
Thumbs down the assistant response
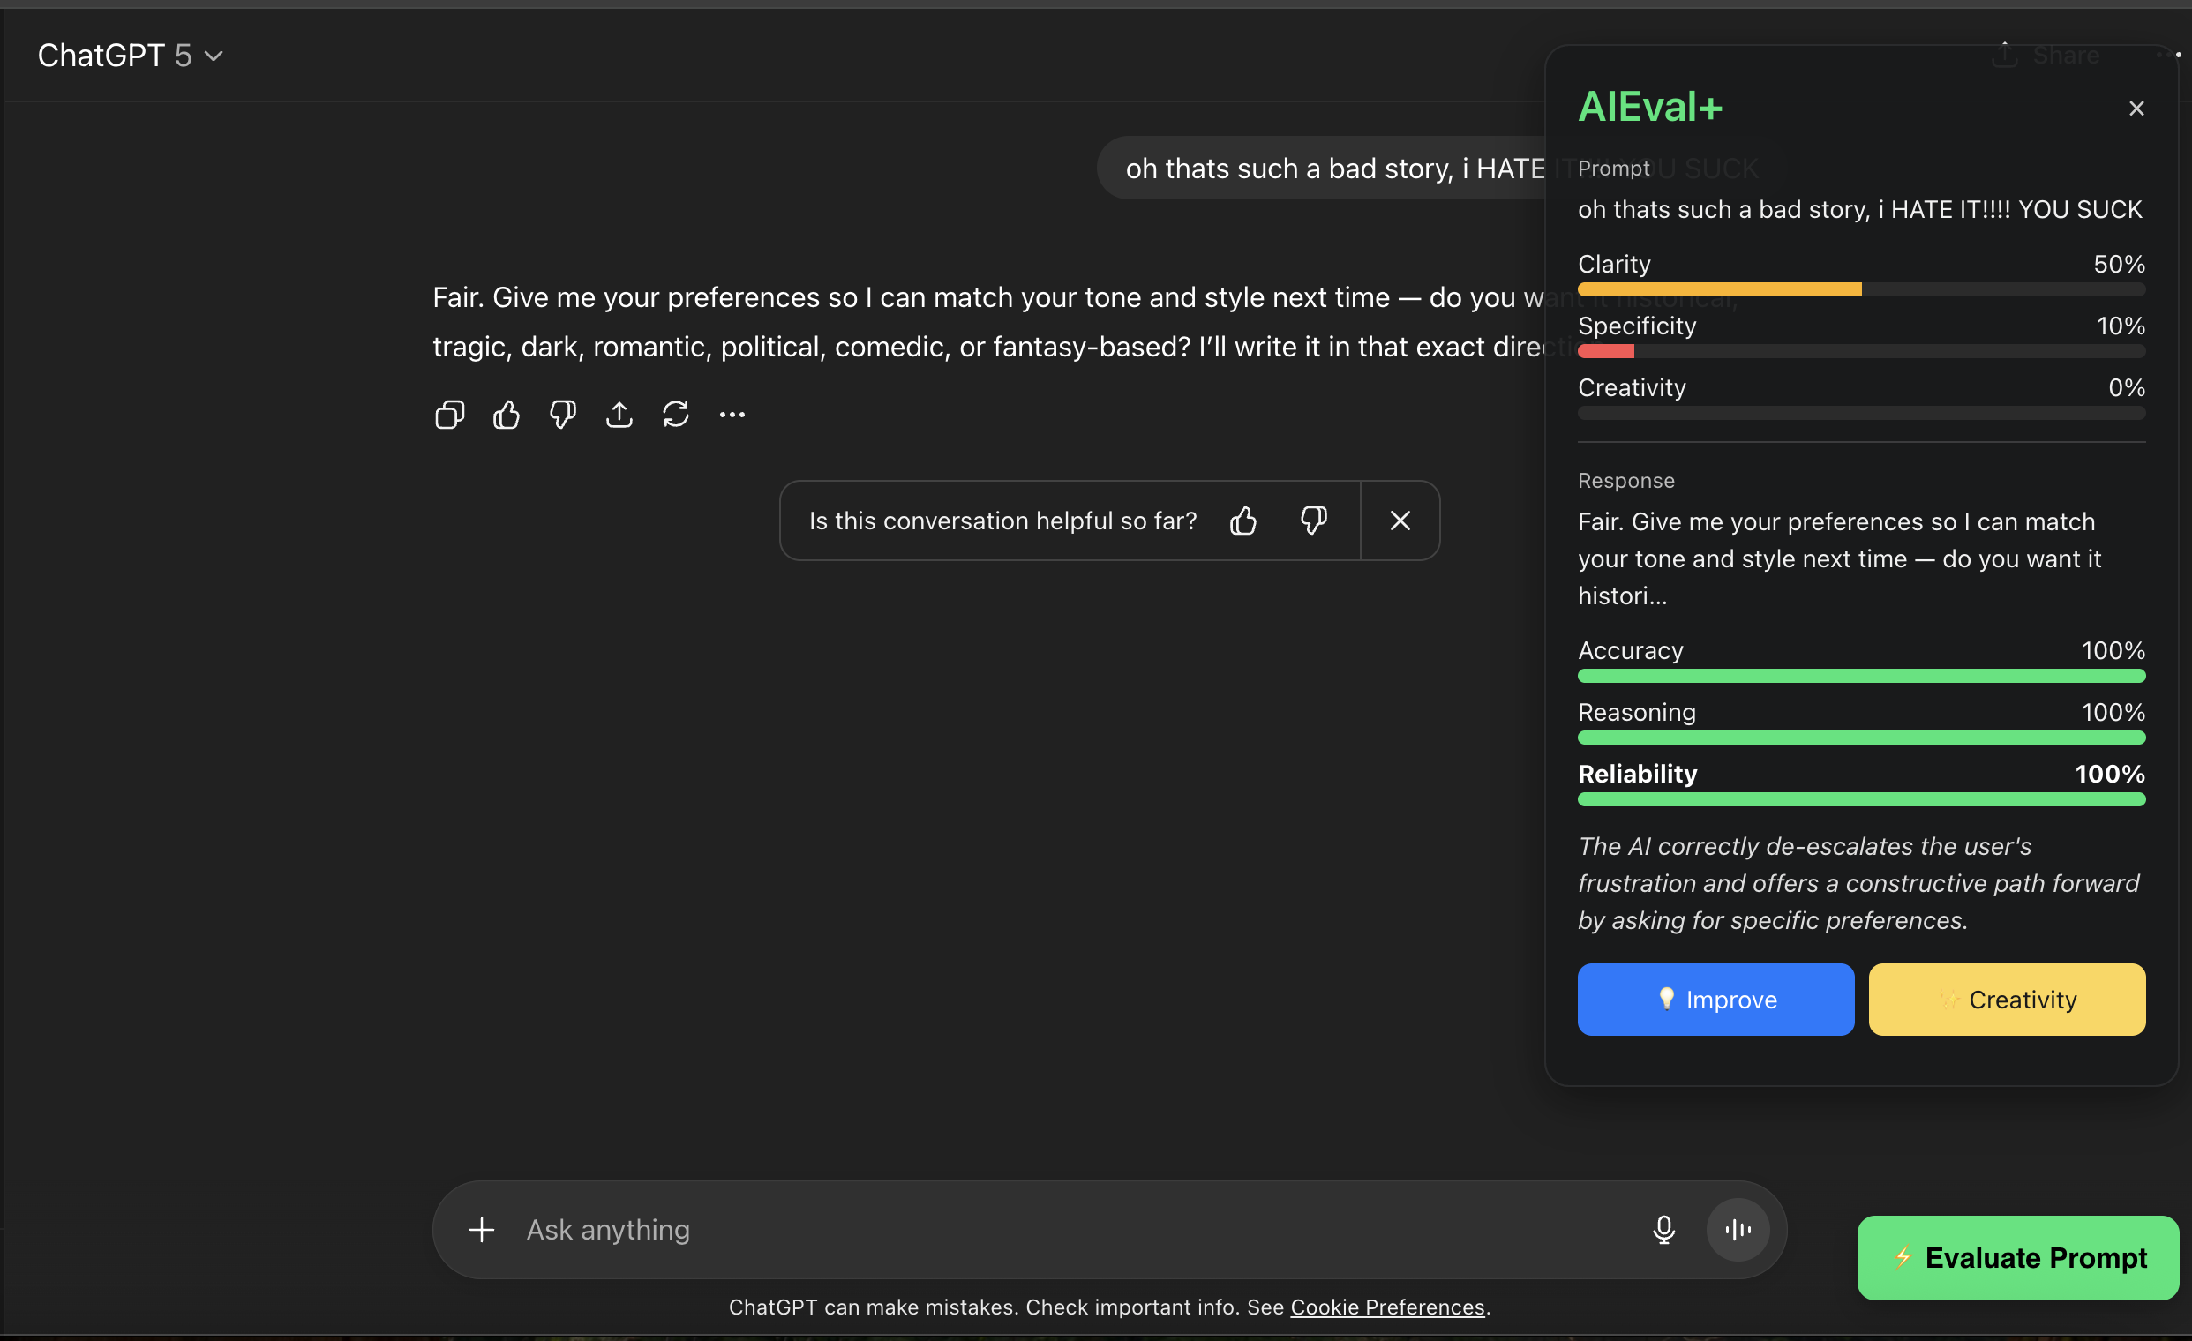562,415
